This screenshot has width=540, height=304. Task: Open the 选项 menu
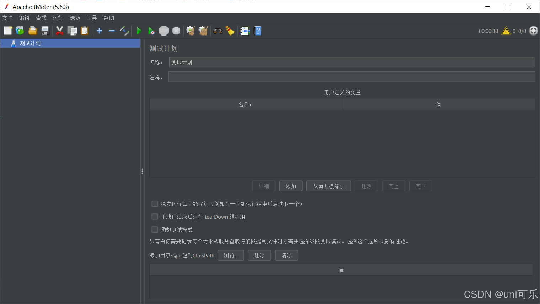[x=75, y=18]
